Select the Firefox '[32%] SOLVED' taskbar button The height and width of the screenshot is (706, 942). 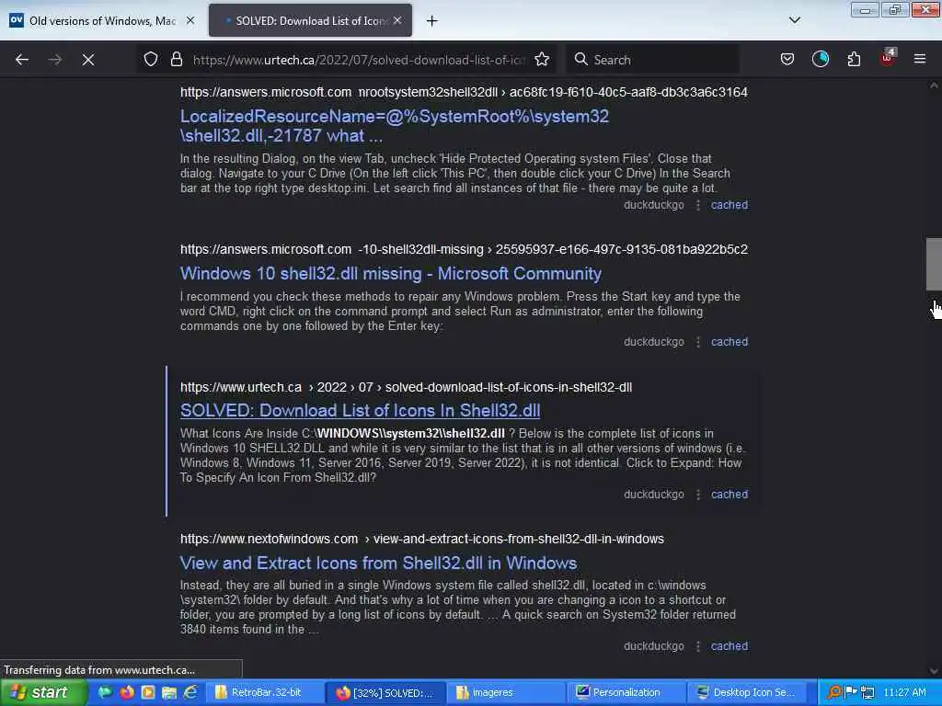(385, 692)
